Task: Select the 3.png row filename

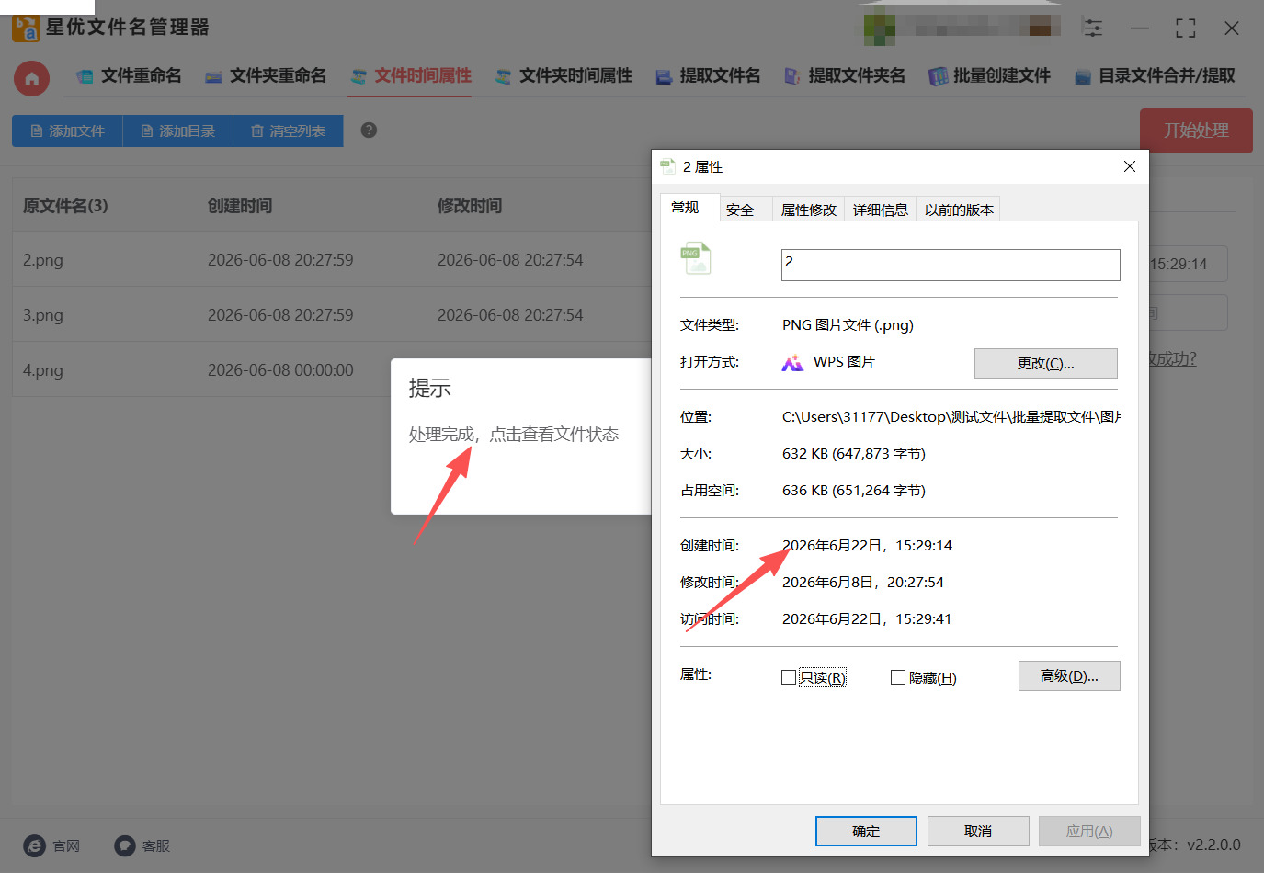Action: (43, 315)
